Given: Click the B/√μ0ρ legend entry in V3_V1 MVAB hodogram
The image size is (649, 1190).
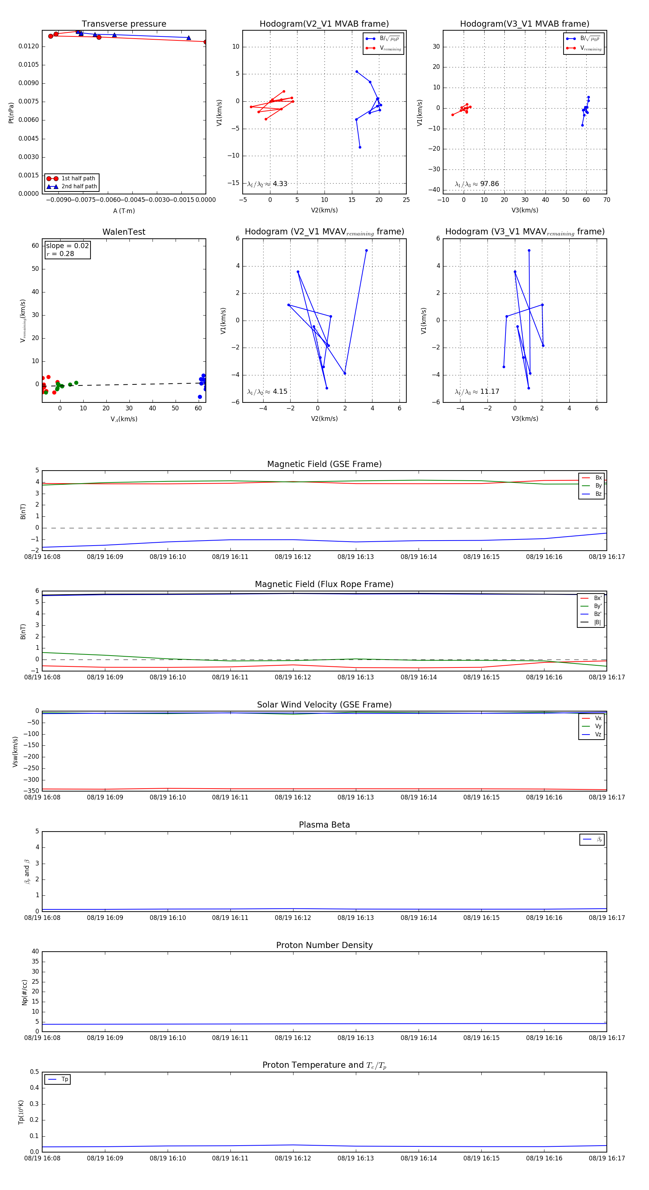Looking at the screenshot, I should coord(584,39).
